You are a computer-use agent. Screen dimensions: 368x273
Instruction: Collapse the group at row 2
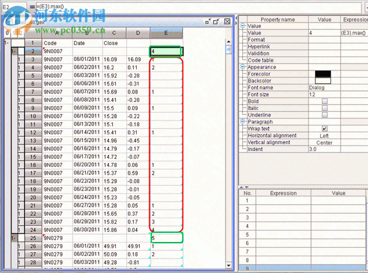tap(14, 51)
